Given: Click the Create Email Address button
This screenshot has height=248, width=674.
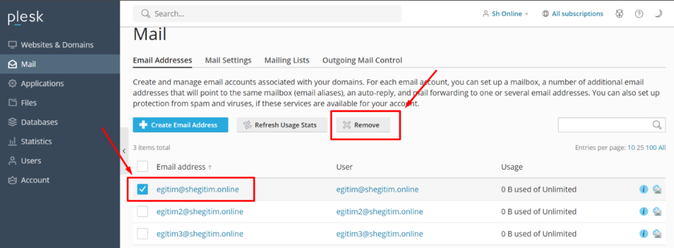Looking at the screenshot, I should pyautogui.click(x=180, y=124).
